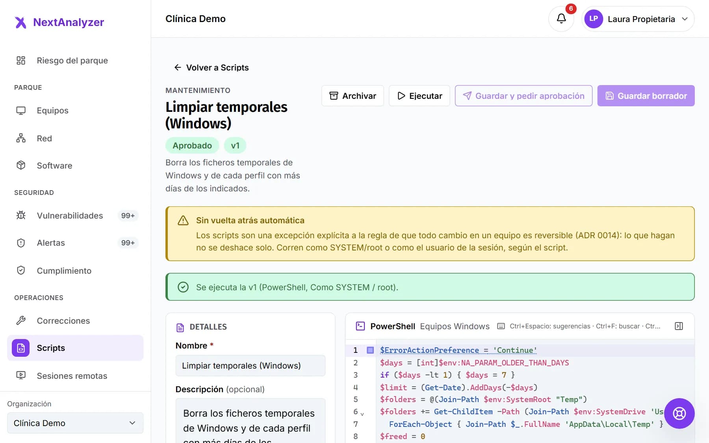This screenshot has width=709, height=443.
Task: Open Riesgo del parque dashboard
Action: [75, 60]
